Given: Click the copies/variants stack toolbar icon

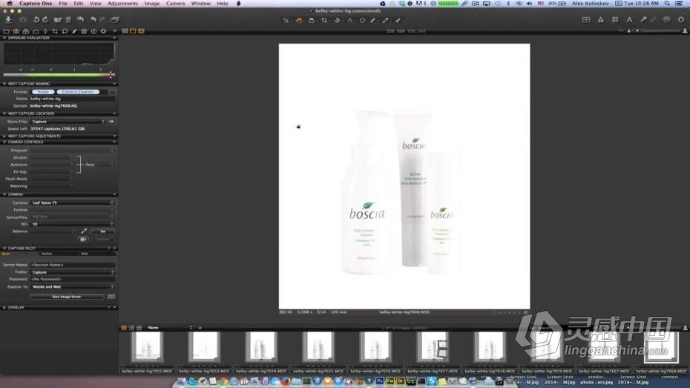Looking at the screenshot, I should pyautogui.click(x=114, y=20).
